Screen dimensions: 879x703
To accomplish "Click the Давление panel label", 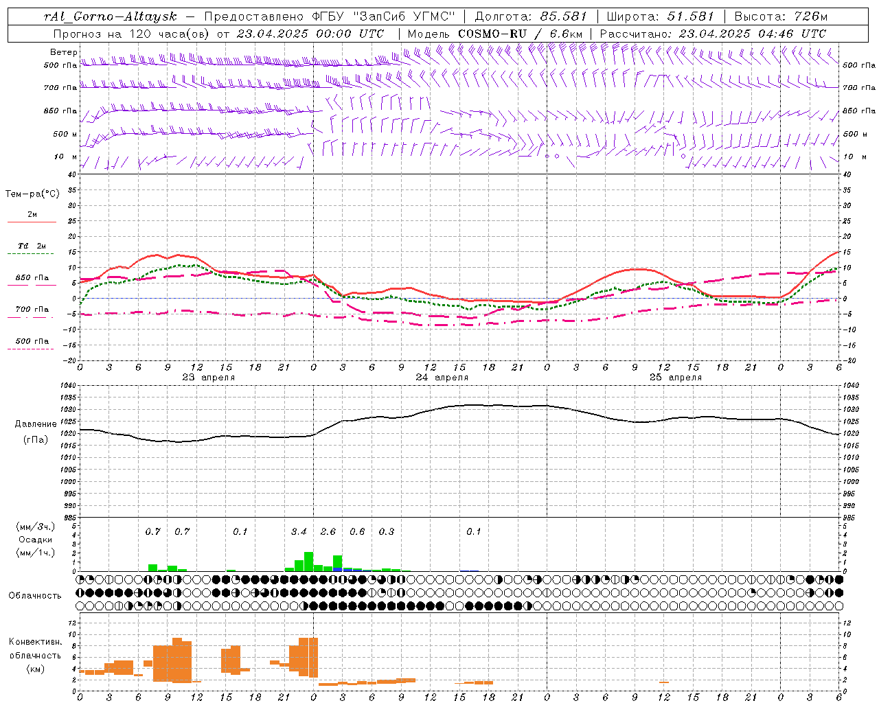I will pyautogui.click(x=35, y=424).
